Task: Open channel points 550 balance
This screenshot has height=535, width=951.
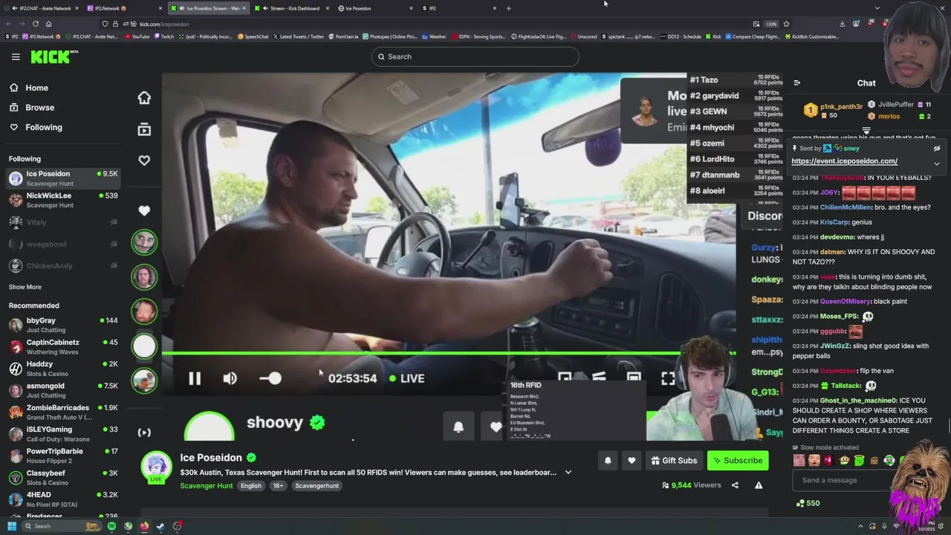Action: (x=808, y=503)
